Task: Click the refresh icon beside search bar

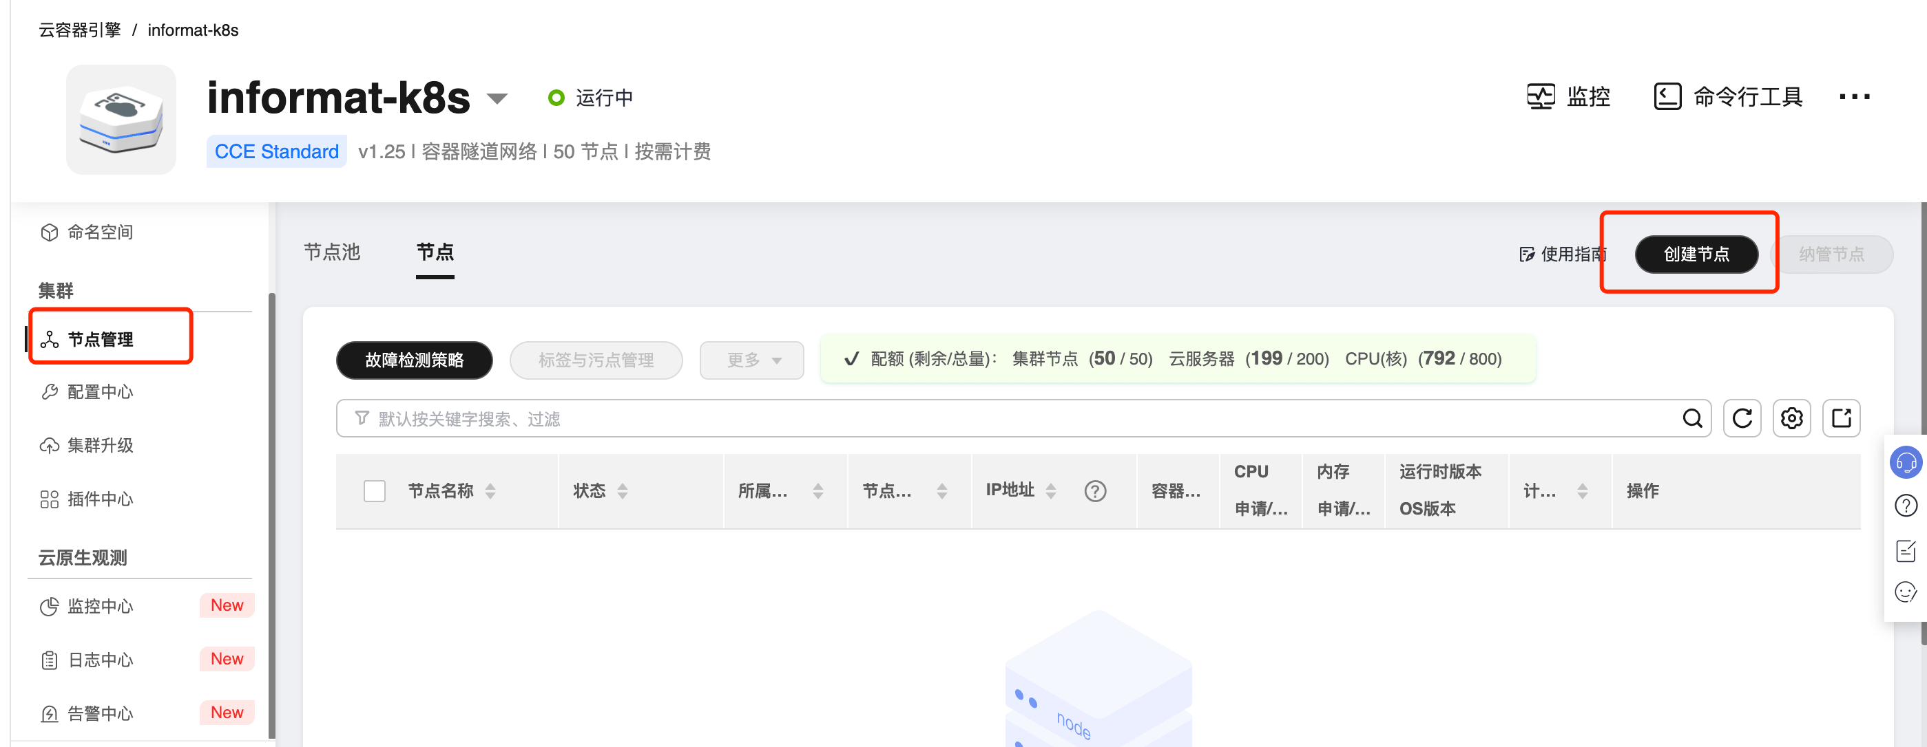Action: (1742, 418)
